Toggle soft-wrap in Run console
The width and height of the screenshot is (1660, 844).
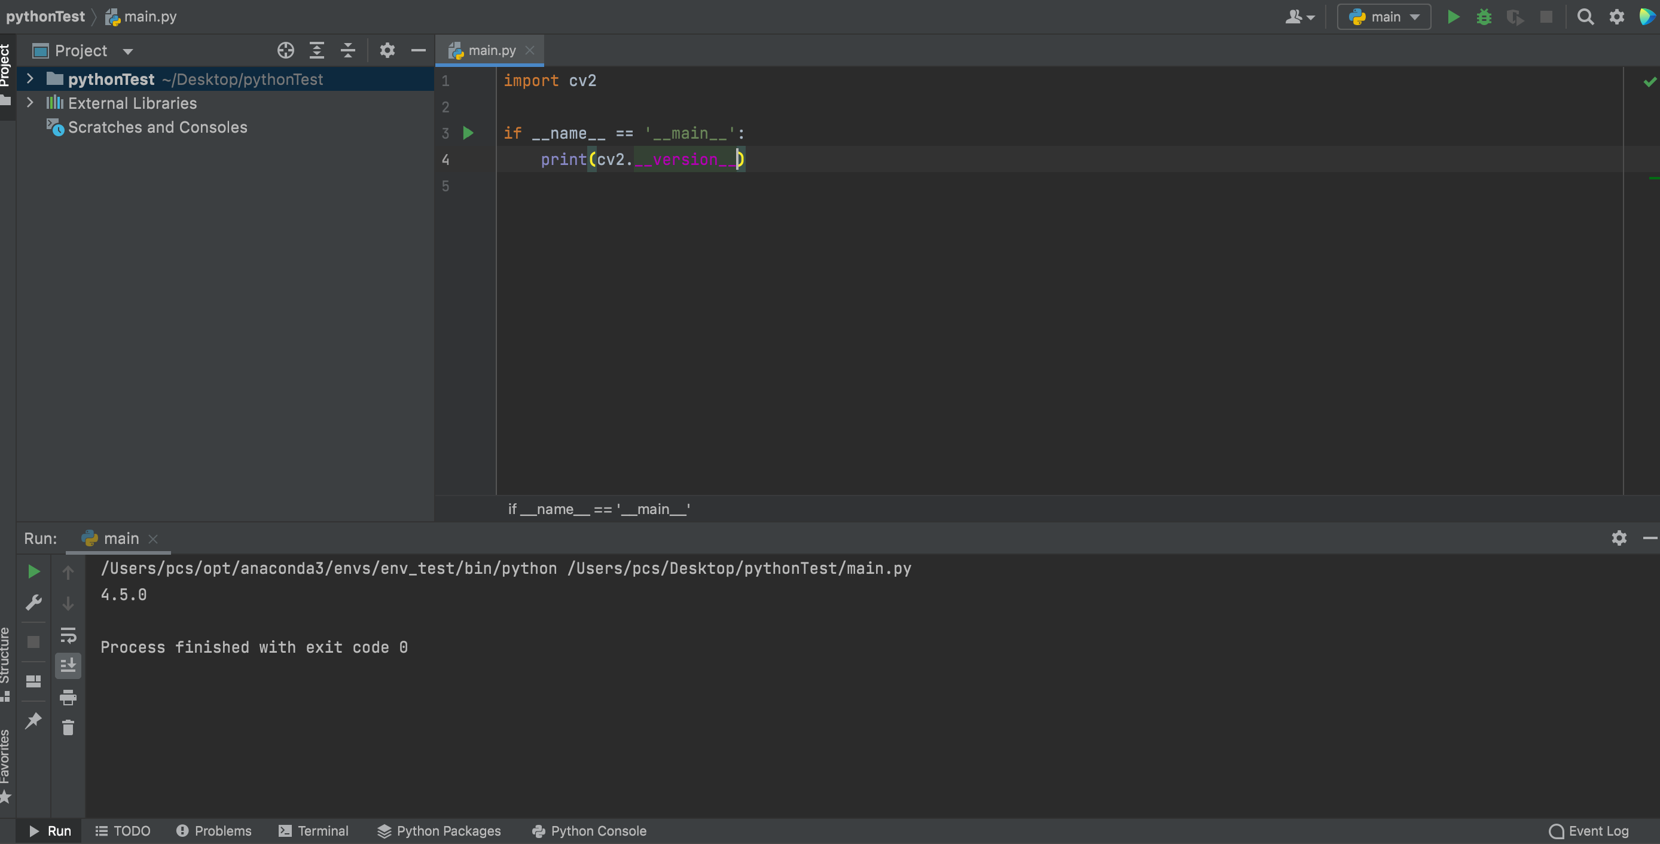[68, 635]
